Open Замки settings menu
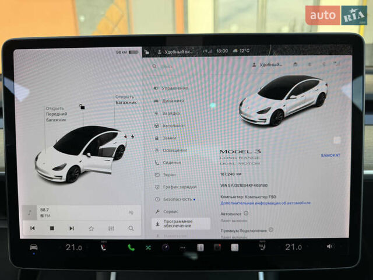The image size is (373, 280). [166, 138]
